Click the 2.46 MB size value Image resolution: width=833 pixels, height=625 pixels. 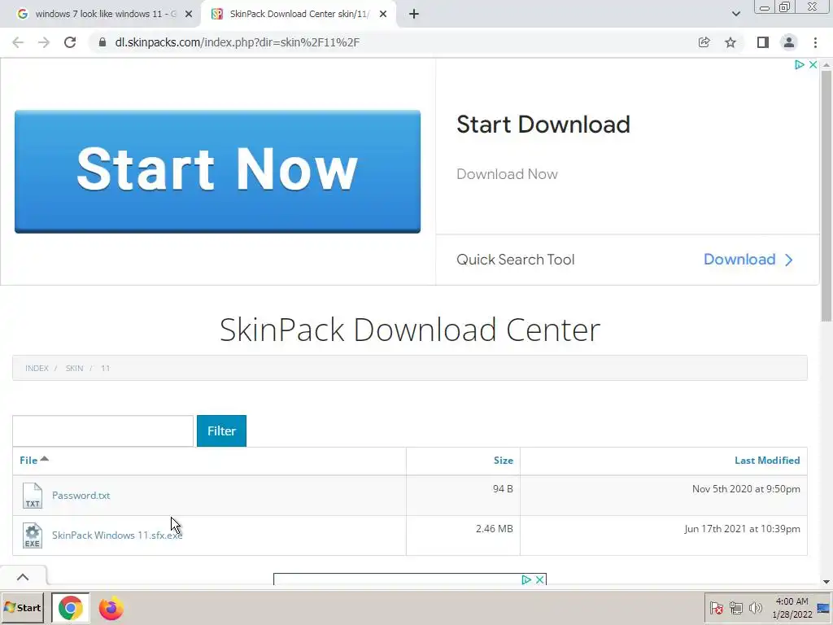[x=494, y=529]
